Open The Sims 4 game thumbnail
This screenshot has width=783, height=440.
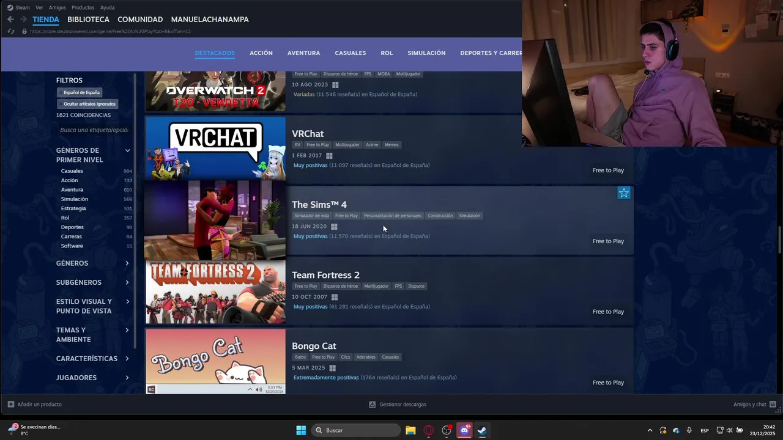tap(215, 220)
